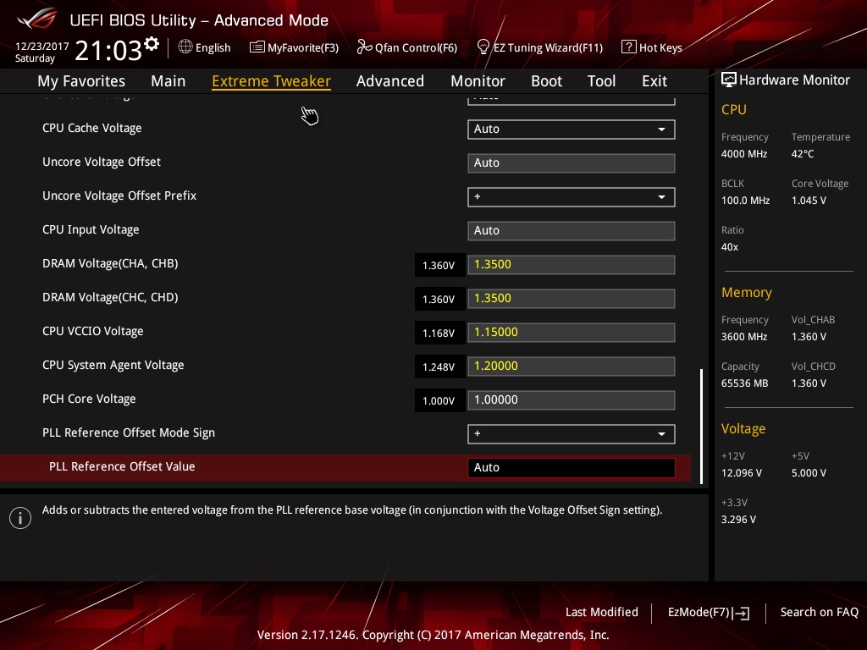Select the CPU System Agent Voltage label
The height and width of the screenshot is (650, 867).
113,365
